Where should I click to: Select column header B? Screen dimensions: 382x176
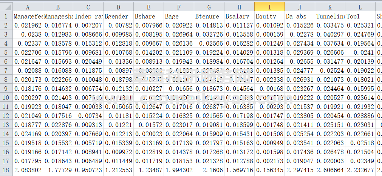point(58,7)
